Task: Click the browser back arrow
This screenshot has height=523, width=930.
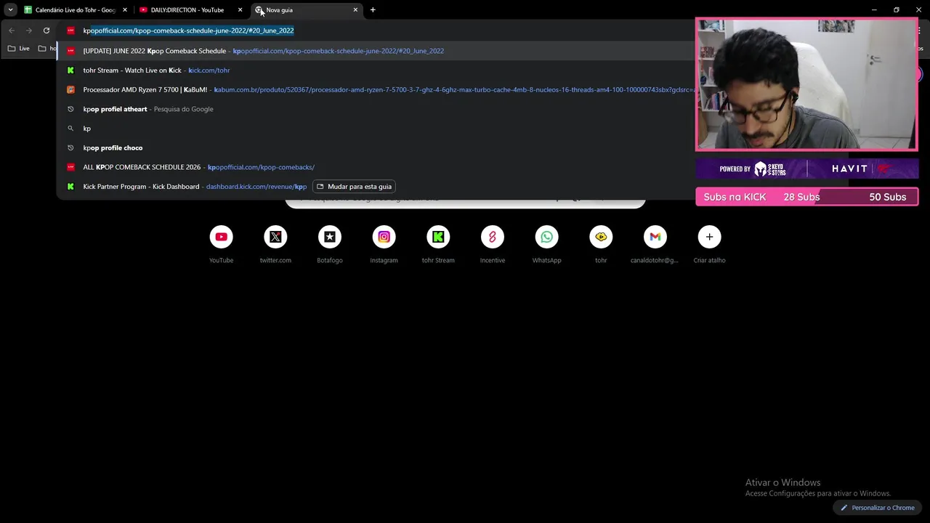Action: click(x=11, y=31)
